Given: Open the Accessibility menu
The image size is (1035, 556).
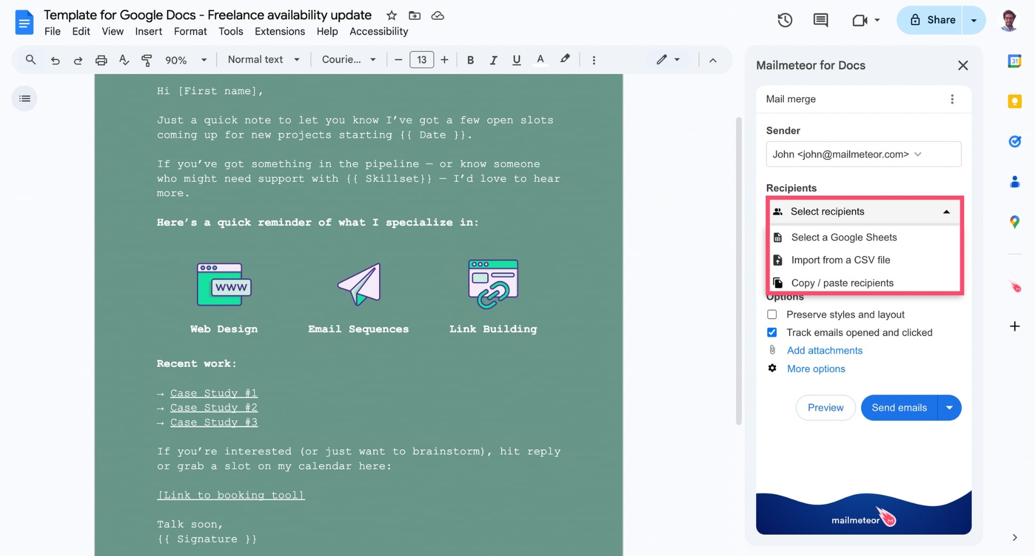Looking at the screenshot, I should (x=379, y=31).
